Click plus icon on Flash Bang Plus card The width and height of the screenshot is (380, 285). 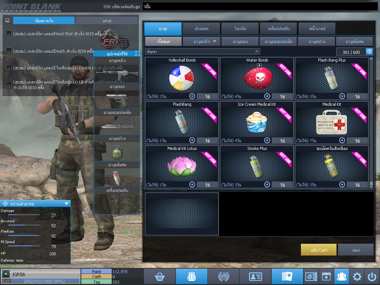[342, 96]
